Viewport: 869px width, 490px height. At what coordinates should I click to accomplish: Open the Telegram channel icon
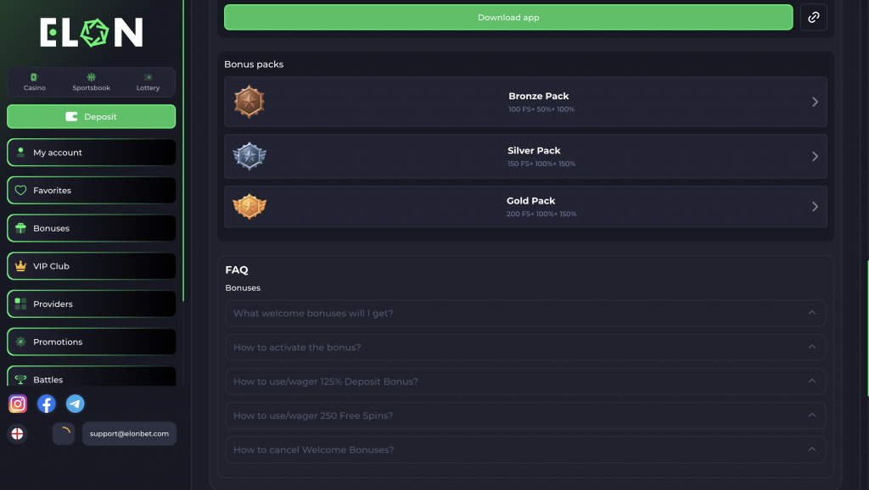[x=76, y=404]
